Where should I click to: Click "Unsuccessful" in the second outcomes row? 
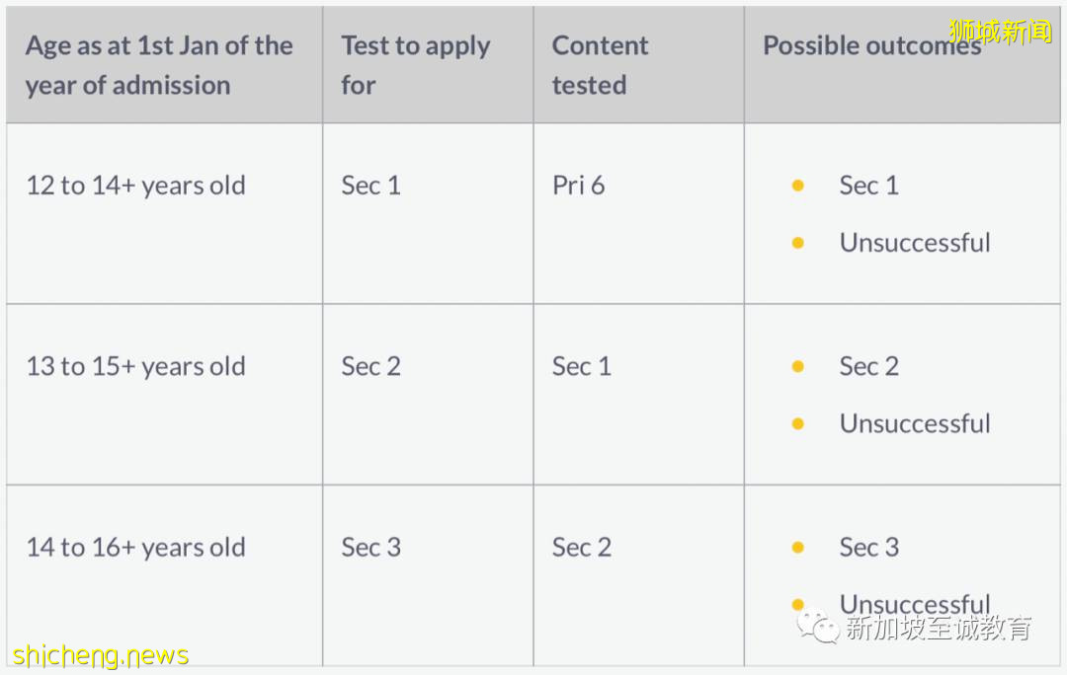point(914,423)
